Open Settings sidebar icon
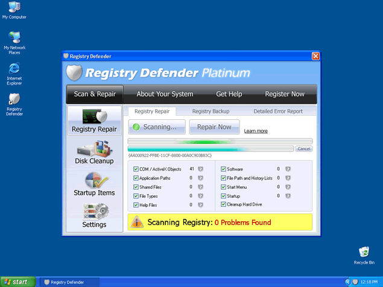The width and height of the screenshot is (383, 287). (x=94, y=216)
